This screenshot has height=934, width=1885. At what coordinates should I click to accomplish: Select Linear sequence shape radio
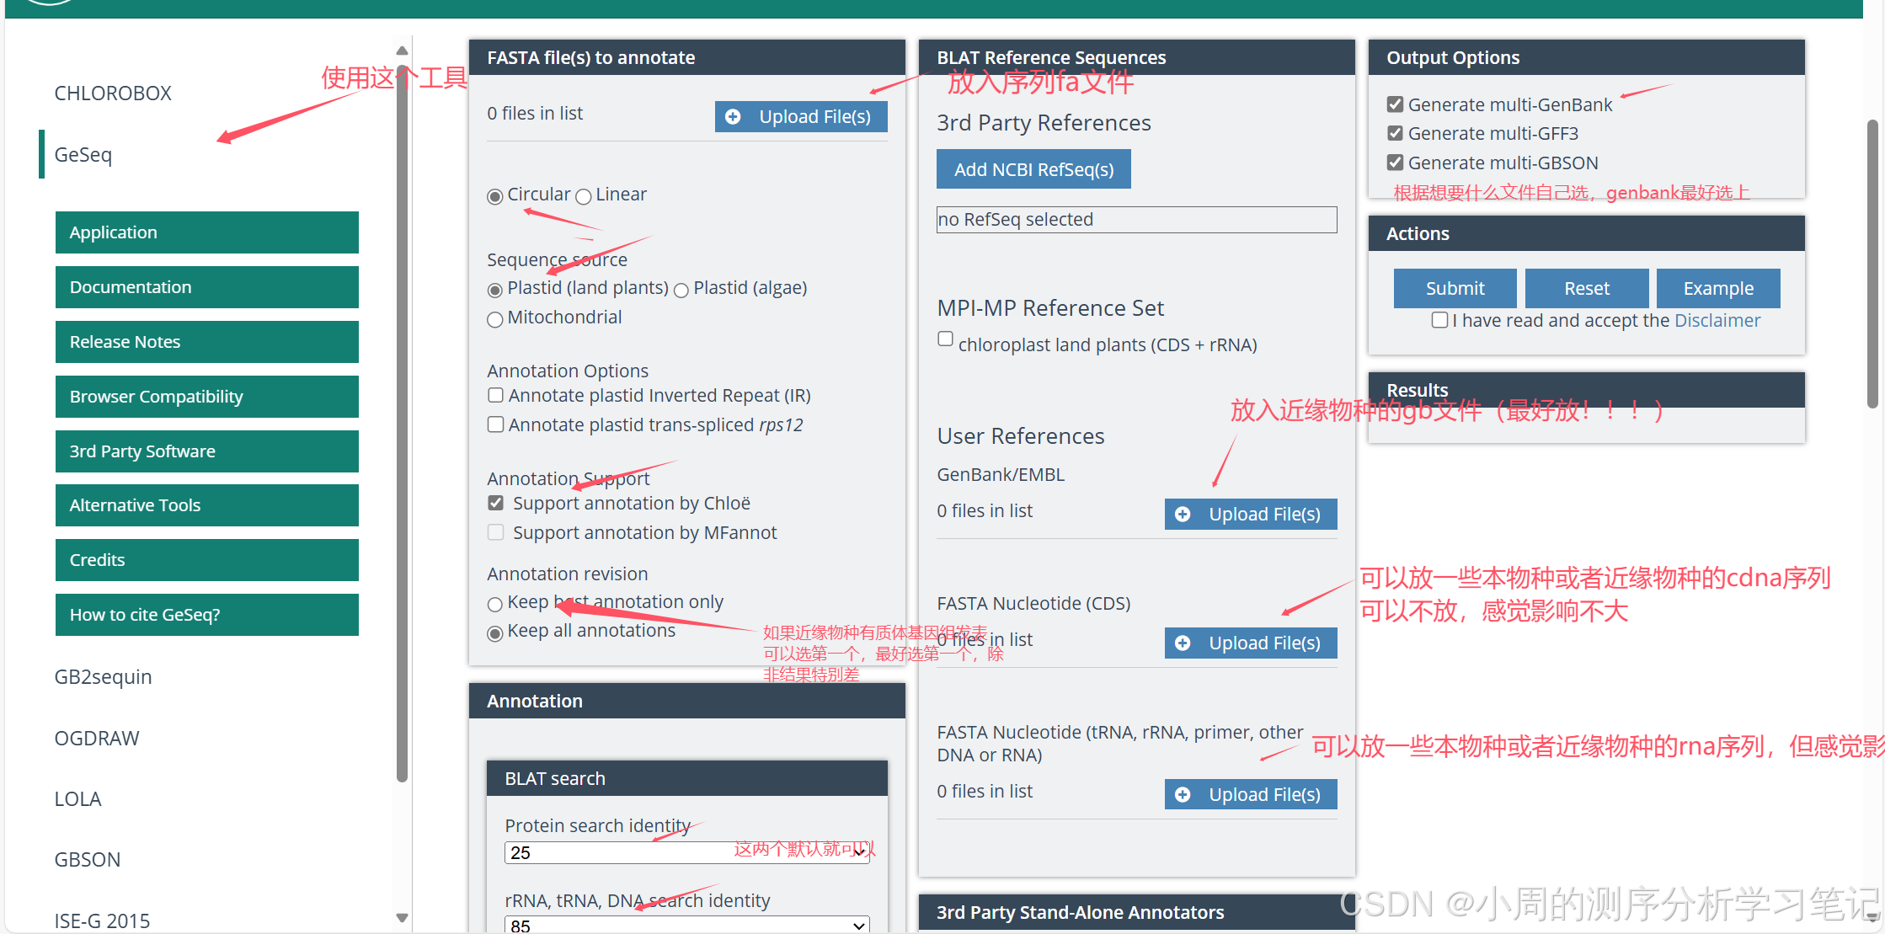pos(583,197)
